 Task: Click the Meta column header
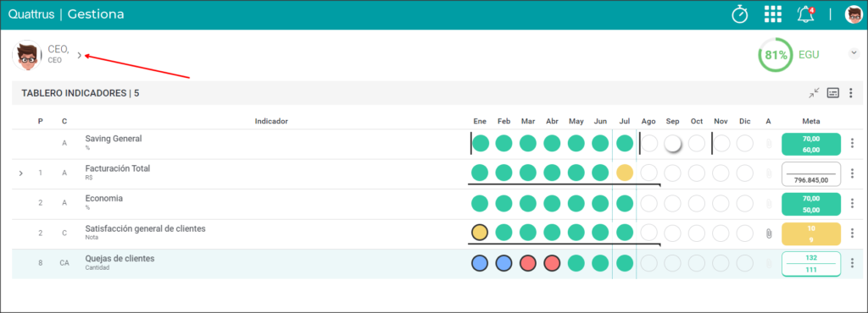pyautogui.click(x=811, y=121)
